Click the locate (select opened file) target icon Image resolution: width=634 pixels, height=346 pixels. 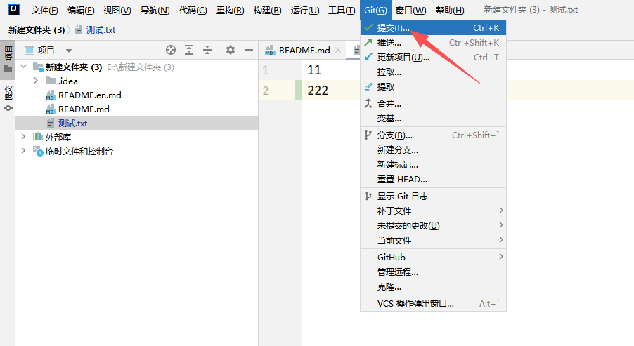pos(171,50)
